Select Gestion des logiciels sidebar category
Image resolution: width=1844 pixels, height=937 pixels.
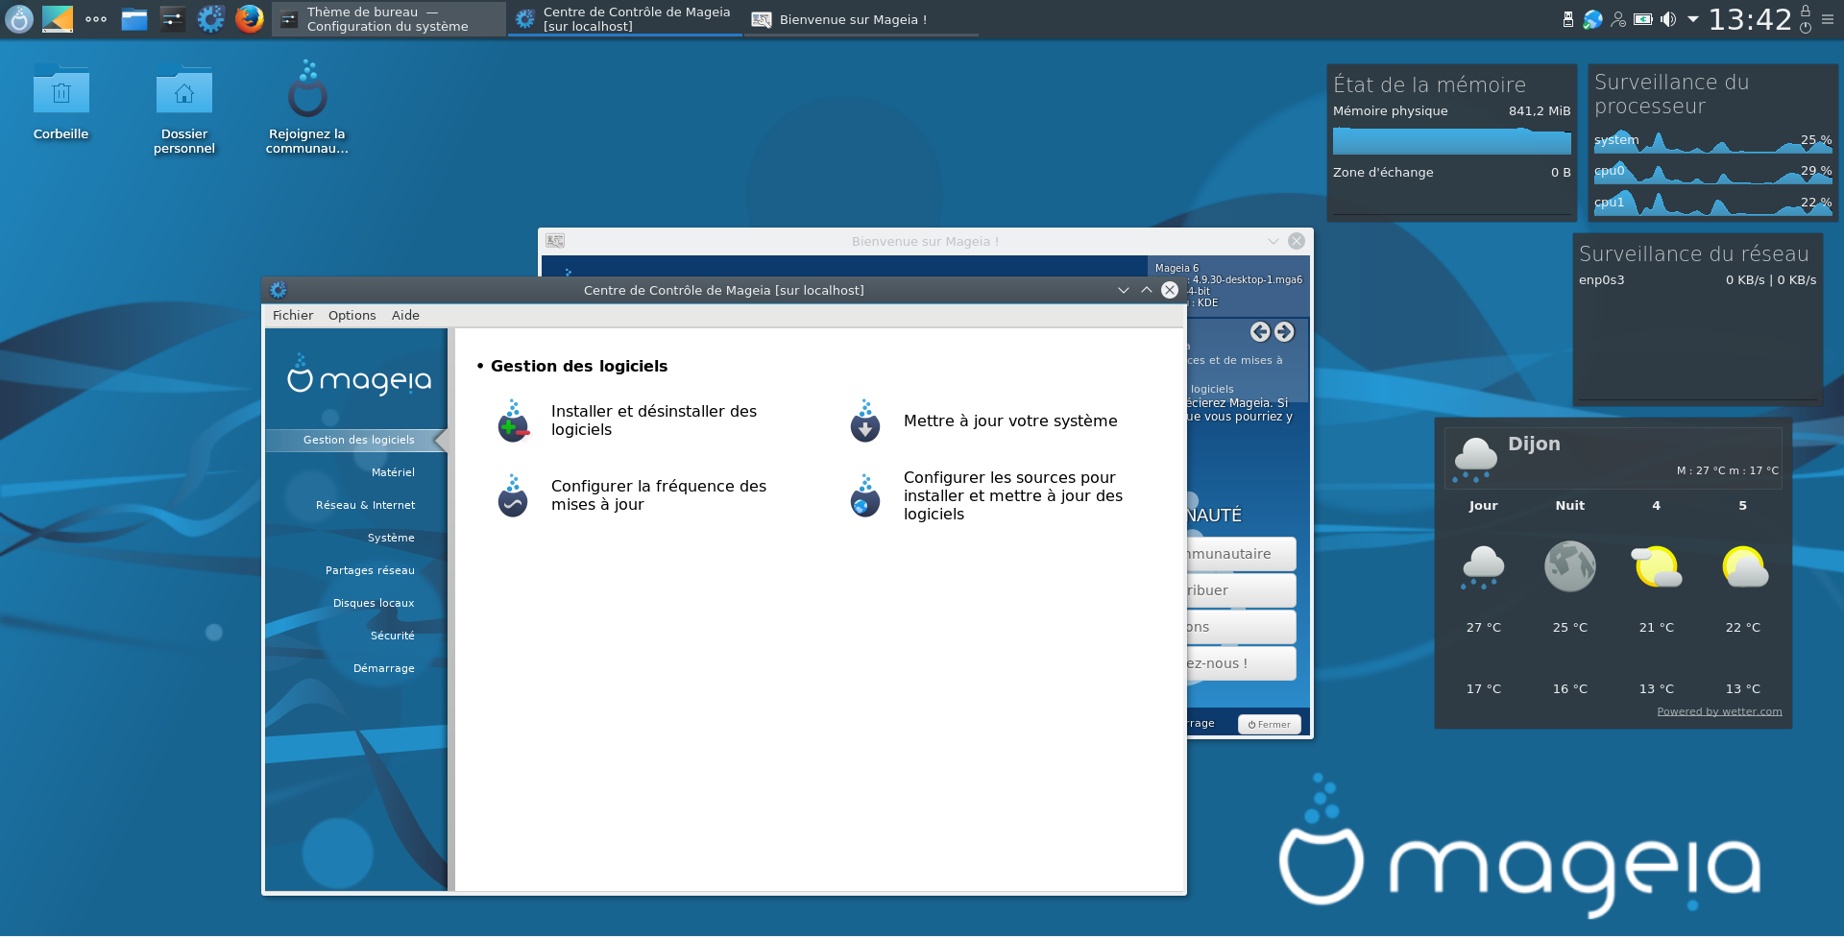pos(356,440)
